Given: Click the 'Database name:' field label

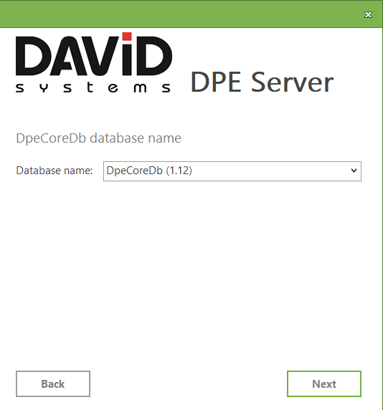Looking at the screenshot, I should [55, 171].
